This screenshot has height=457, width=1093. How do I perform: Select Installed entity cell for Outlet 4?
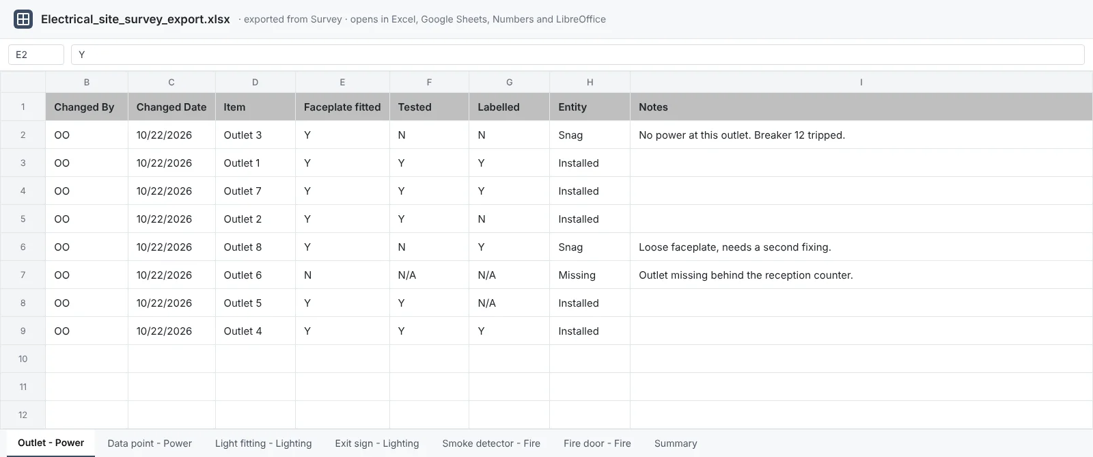(x=590, y=331)
